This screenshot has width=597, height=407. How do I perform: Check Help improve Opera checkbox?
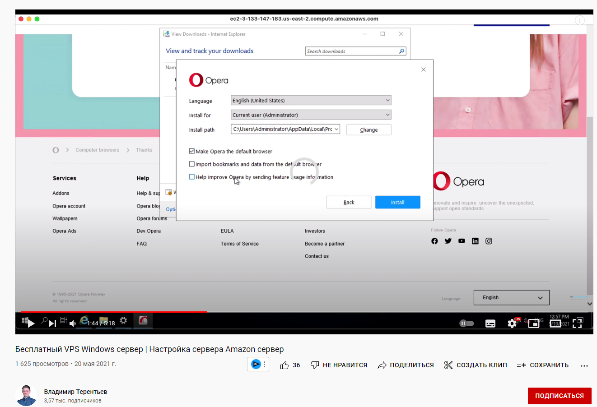(192, 177)
